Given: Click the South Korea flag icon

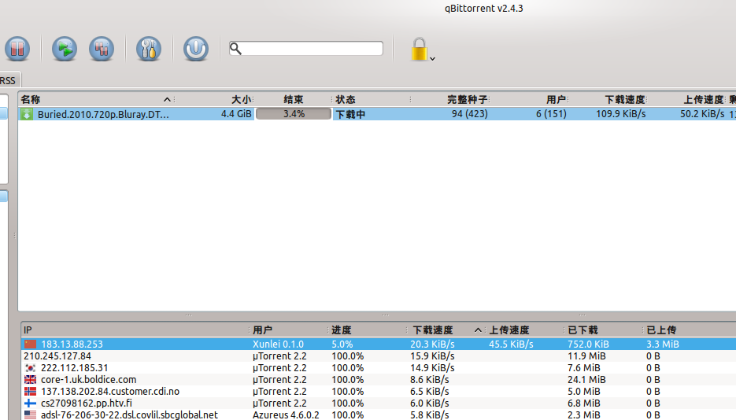Looking at the screenshot, I should 30,367.
